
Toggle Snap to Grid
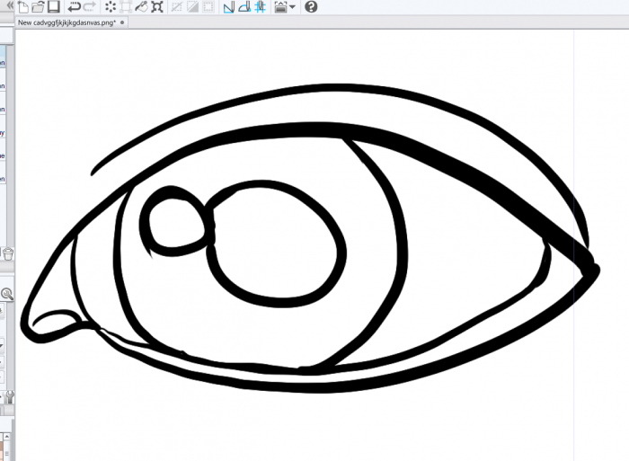click(x=260, y=7)
